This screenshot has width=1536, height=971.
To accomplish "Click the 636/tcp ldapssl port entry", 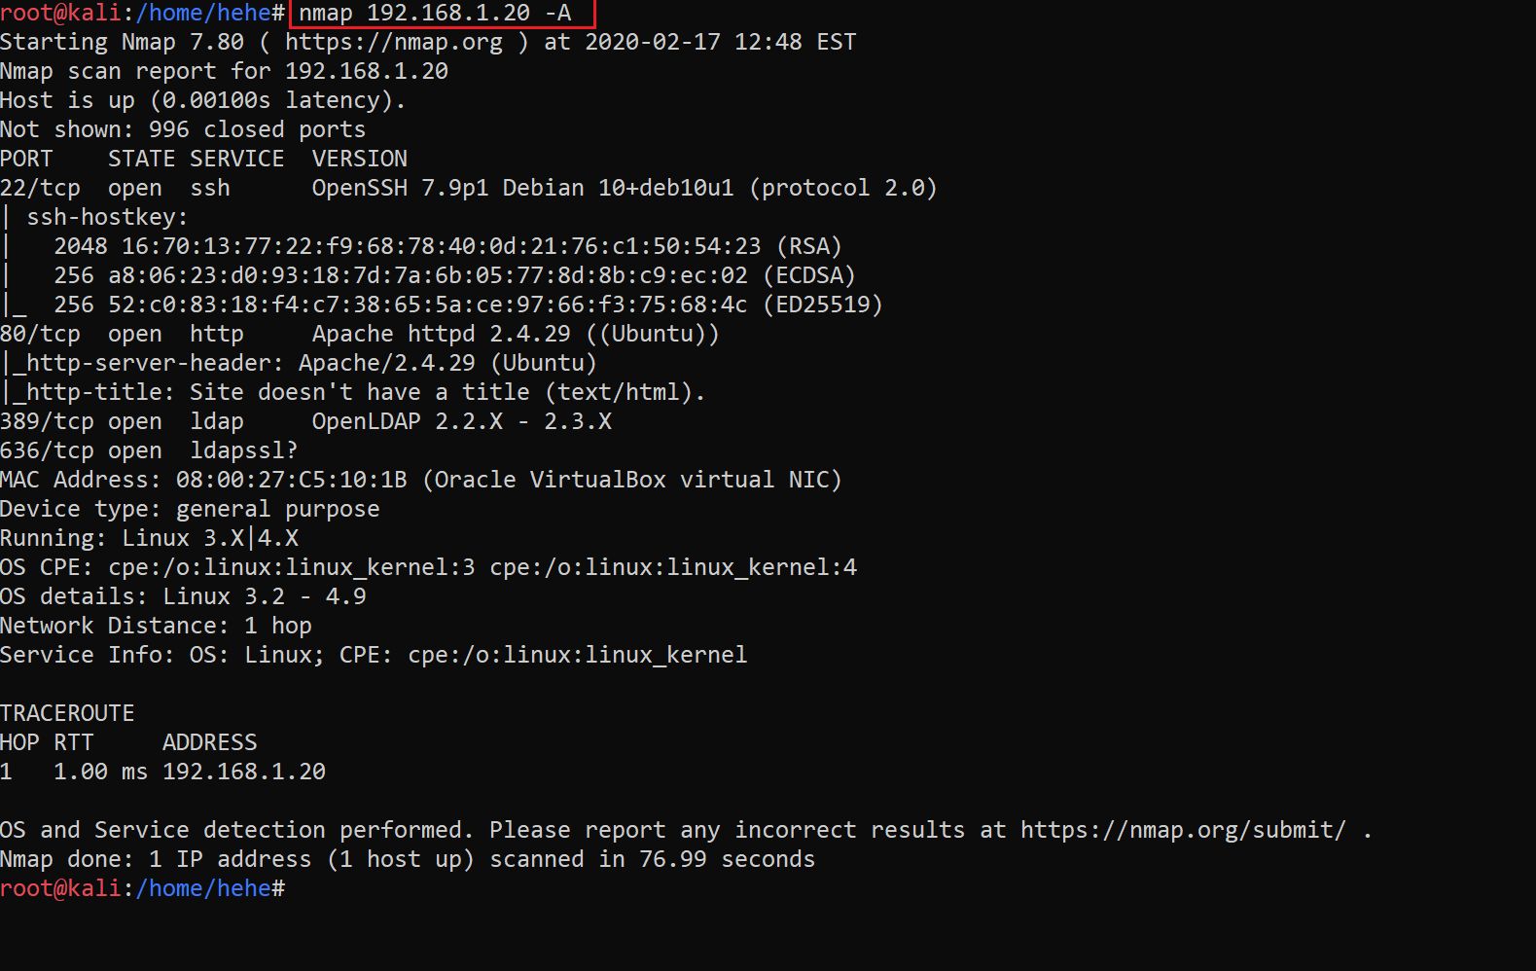I will tap(47, 450).
